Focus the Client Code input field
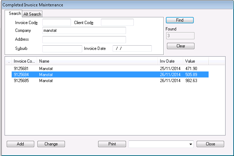The width and height of the screenshot is (234, 156). [117, 23]
